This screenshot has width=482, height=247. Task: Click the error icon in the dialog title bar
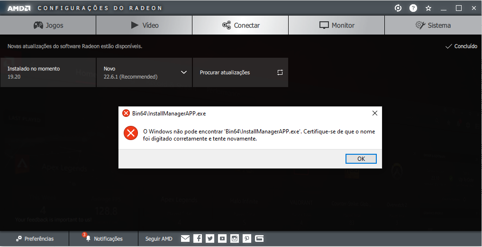[126, 113]
